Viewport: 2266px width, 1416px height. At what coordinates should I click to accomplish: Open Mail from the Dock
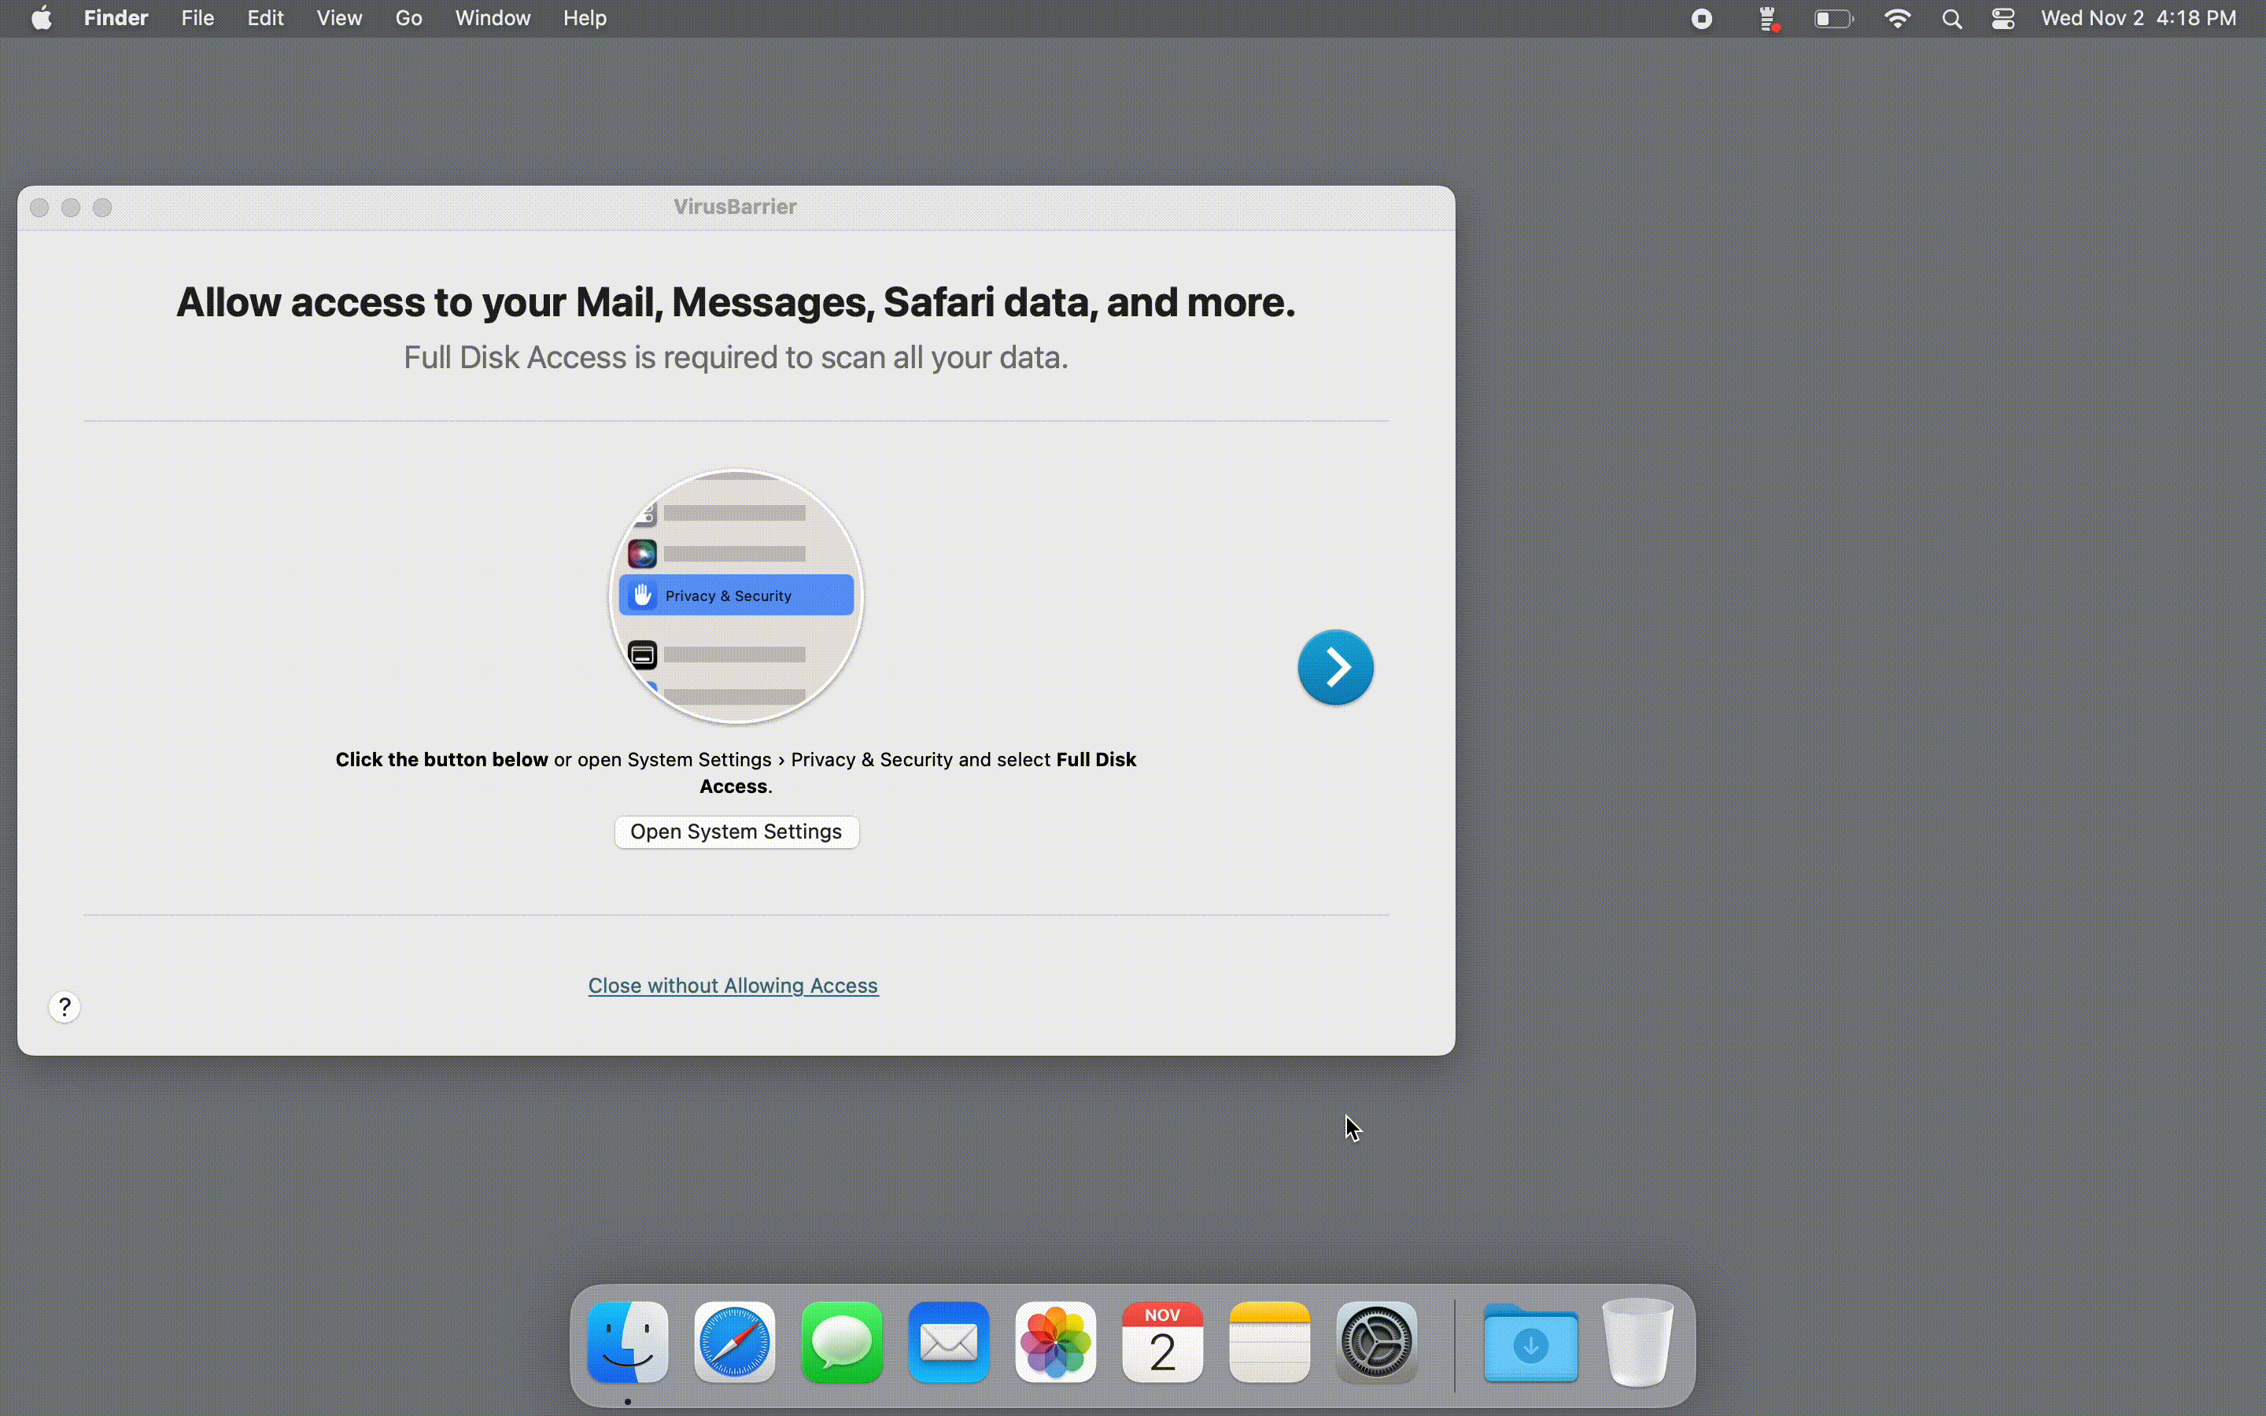947,1342
